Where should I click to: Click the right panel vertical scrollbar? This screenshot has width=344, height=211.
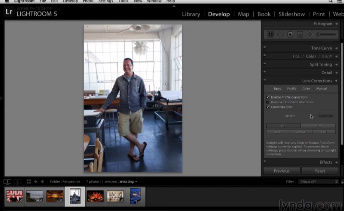[342, 94]
